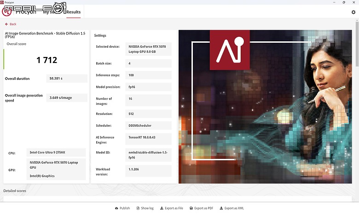Screen dimensions: 359x214
Task: Click the Model precision value fp16
Action: point(148,87)
